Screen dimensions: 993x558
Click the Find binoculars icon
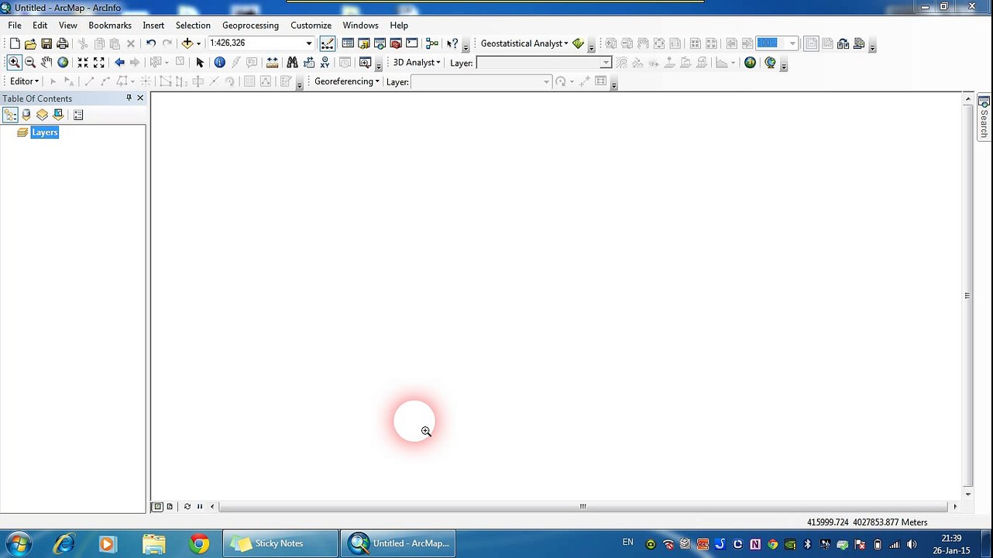click(x=292, y=62)
